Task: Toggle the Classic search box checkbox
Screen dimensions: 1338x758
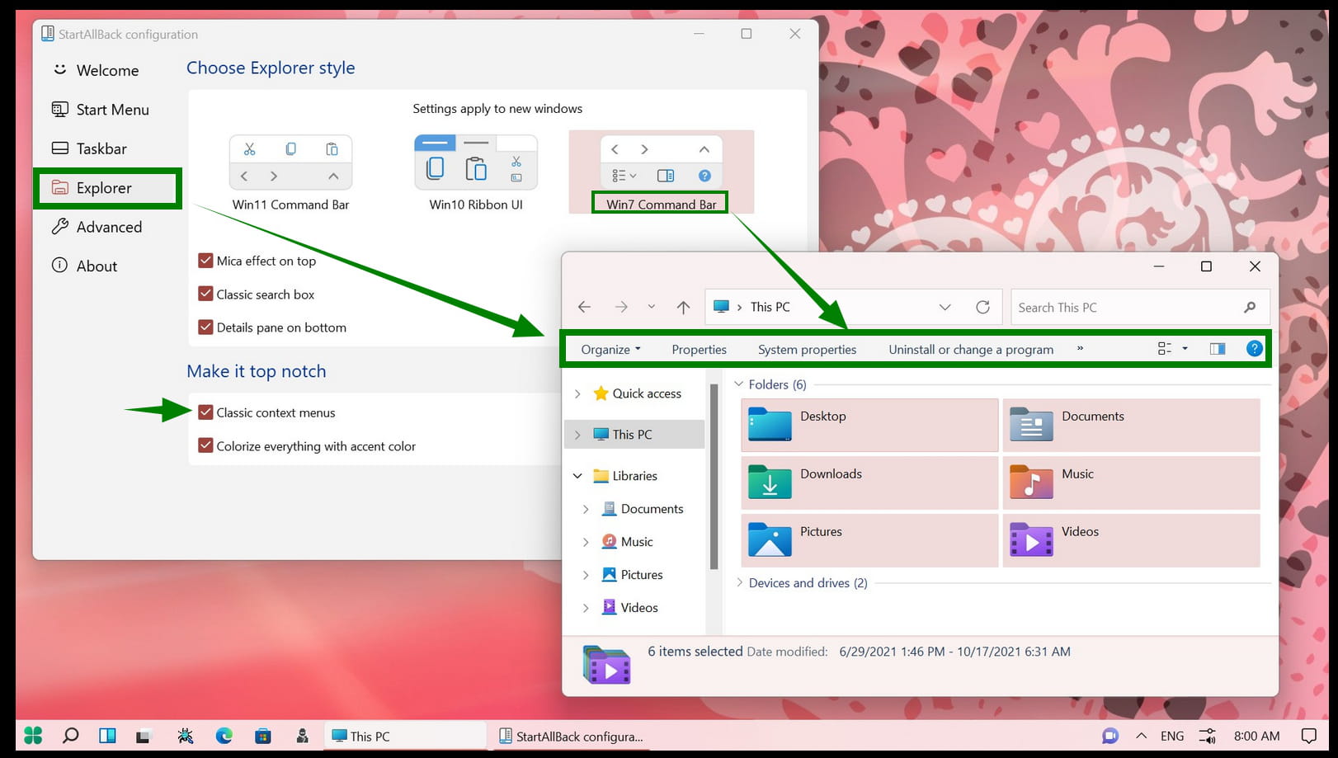Action: coord(205,294)
